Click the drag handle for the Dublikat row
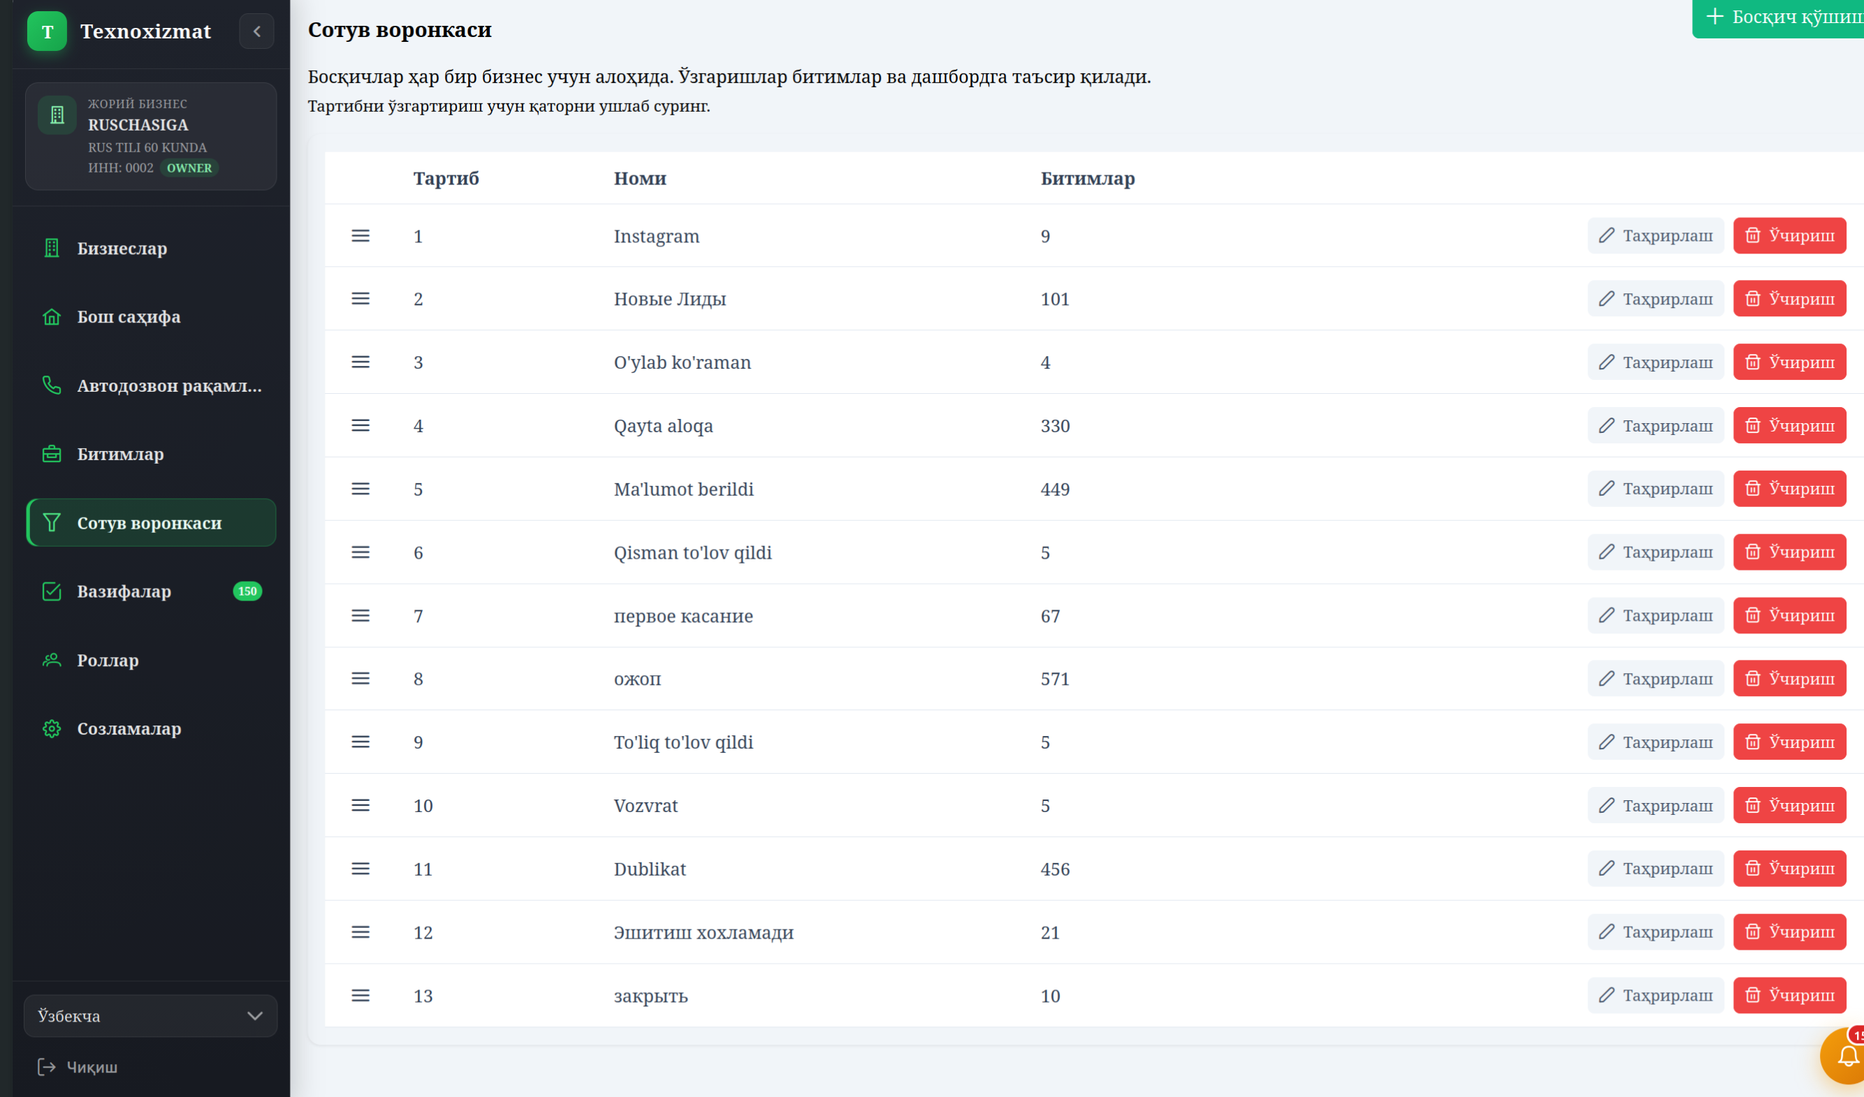This screenshot has height=1097, width=1864. (361, 869)
